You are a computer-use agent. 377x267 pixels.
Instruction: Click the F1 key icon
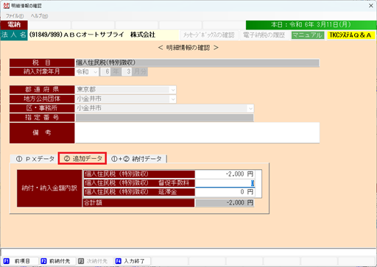[x=7, y=261]
